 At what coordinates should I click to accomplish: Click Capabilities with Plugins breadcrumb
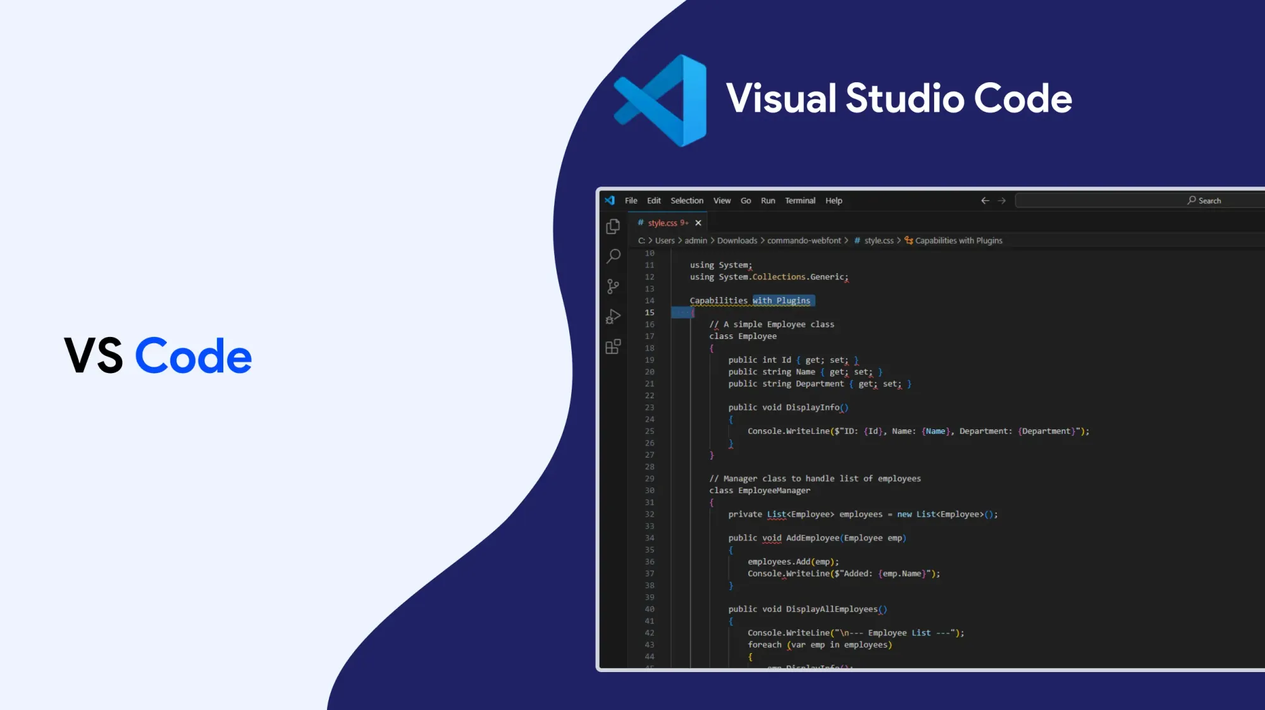(953, 240)
